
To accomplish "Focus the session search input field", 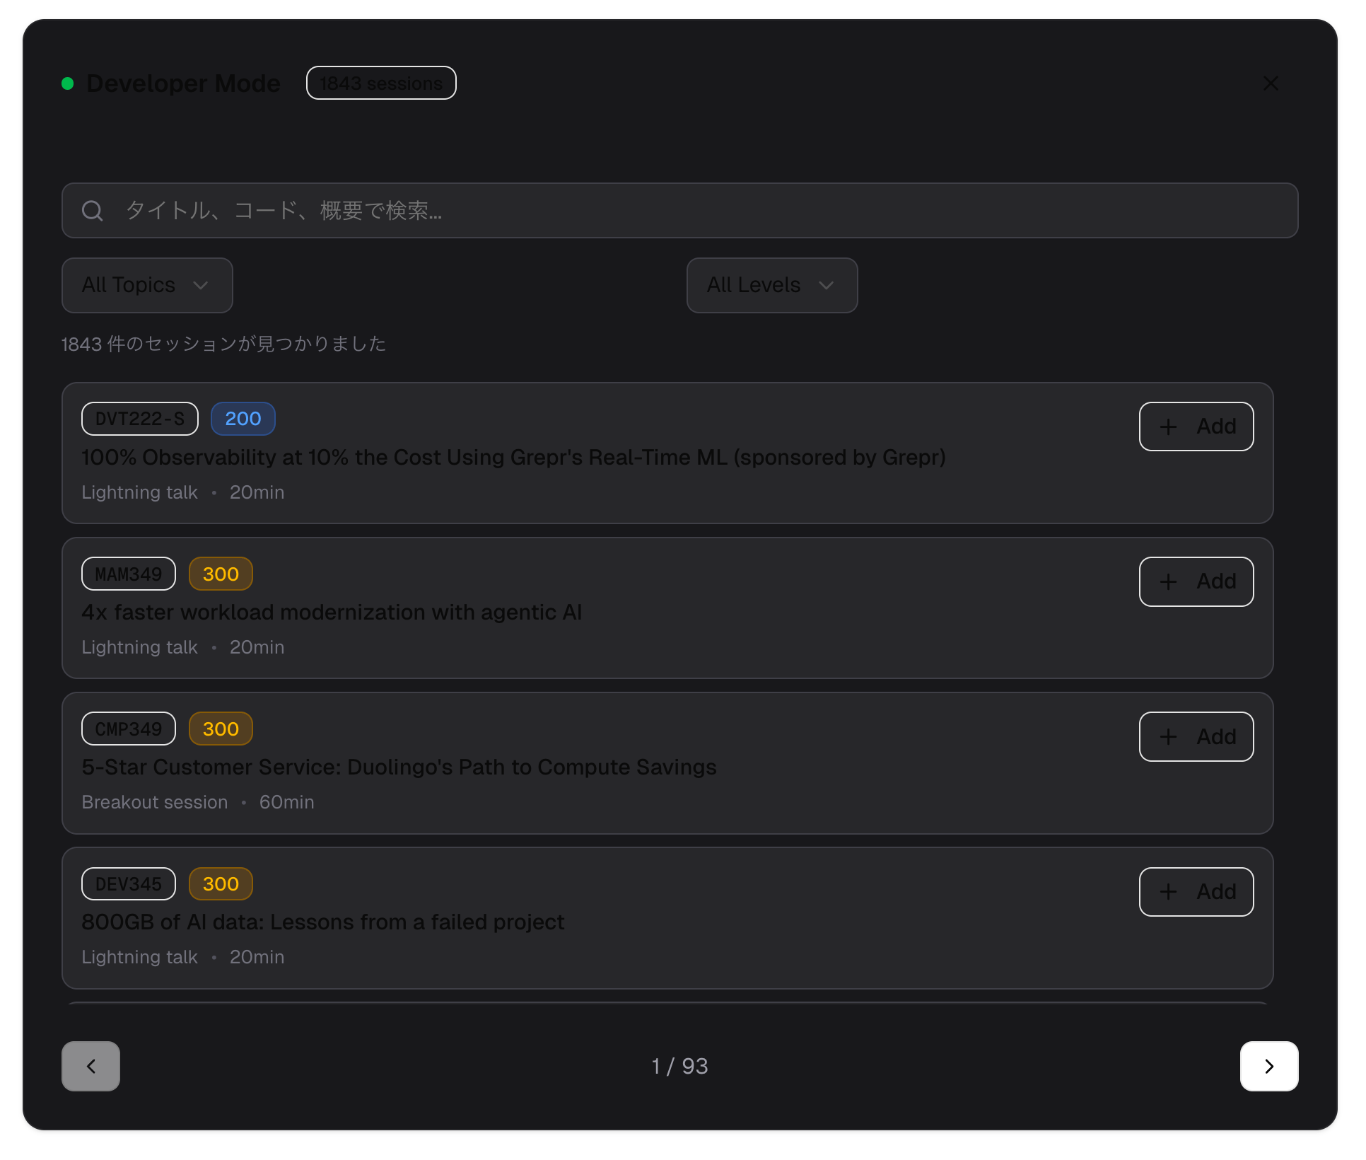I will pos(693,211).
